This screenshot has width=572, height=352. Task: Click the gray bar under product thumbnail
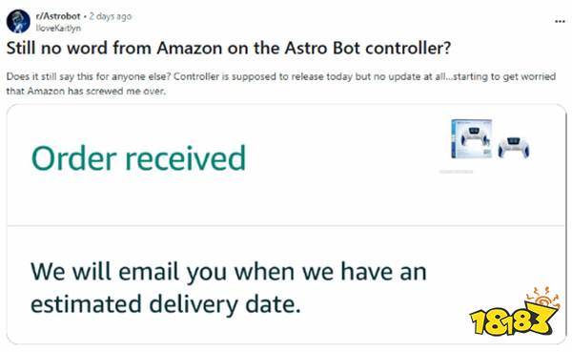click(456, 172)
